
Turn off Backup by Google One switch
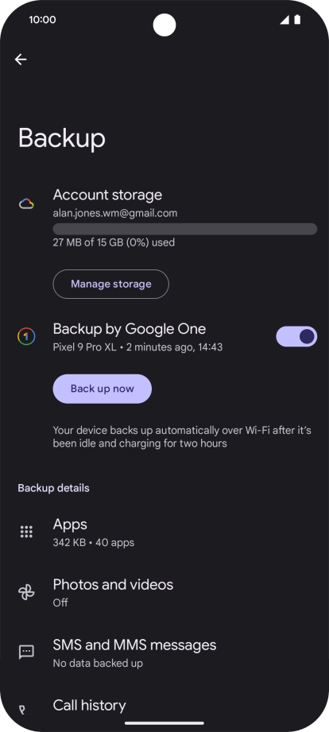click(296, 336)
